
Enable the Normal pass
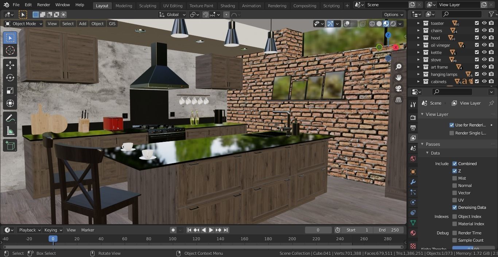tap(455, 186)
